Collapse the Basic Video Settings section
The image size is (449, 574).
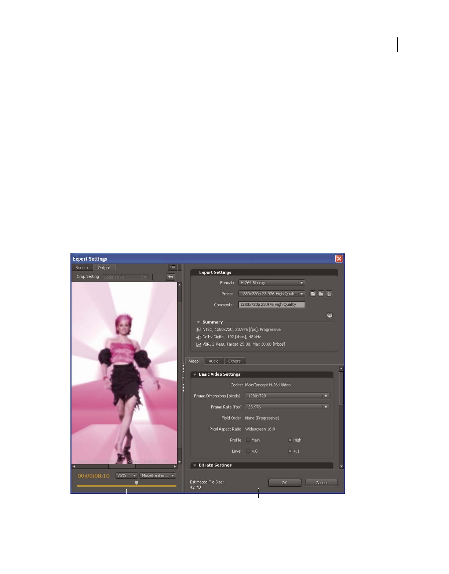[195, 375]
